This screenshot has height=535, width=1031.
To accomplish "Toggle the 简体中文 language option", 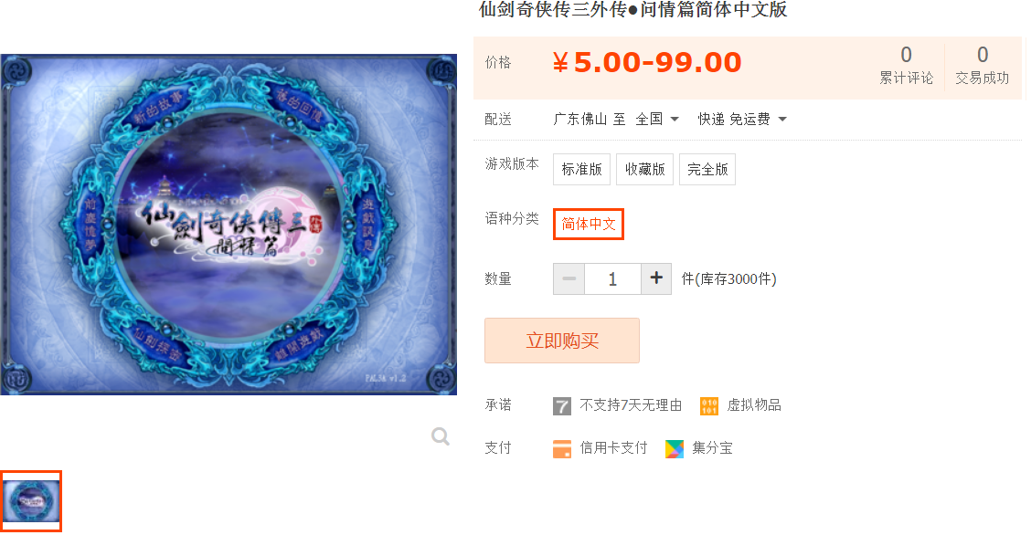I will (x=589, y=224).
